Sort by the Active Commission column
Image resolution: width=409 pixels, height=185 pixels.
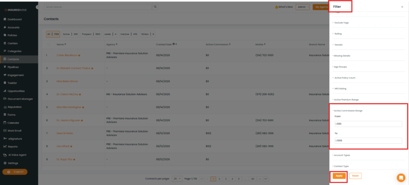(x=230, y=45)
